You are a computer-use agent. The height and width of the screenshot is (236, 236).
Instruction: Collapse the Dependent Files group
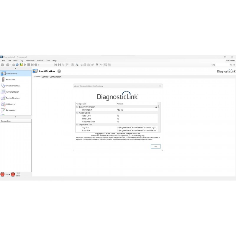pyautogui.click(x=77, y=124)
